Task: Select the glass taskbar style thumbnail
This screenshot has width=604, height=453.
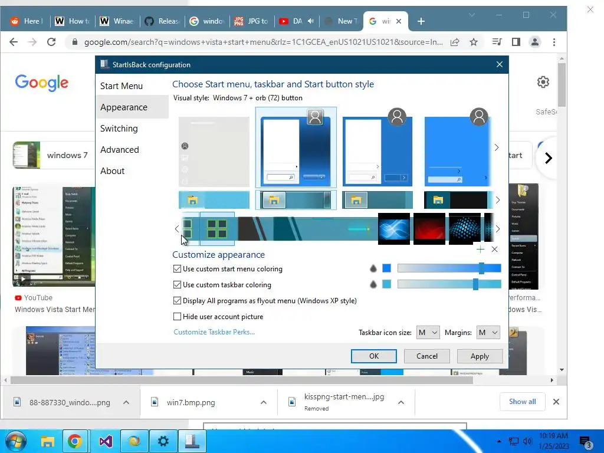Action: point(296,200)
